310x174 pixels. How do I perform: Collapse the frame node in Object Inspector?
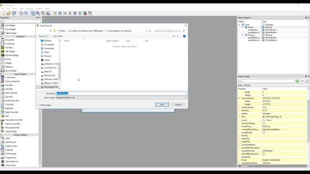(x=243, y=27)
